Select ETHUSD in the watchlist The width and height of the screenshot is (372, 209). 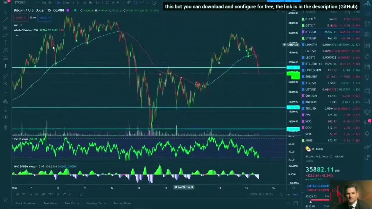[332, 38]
